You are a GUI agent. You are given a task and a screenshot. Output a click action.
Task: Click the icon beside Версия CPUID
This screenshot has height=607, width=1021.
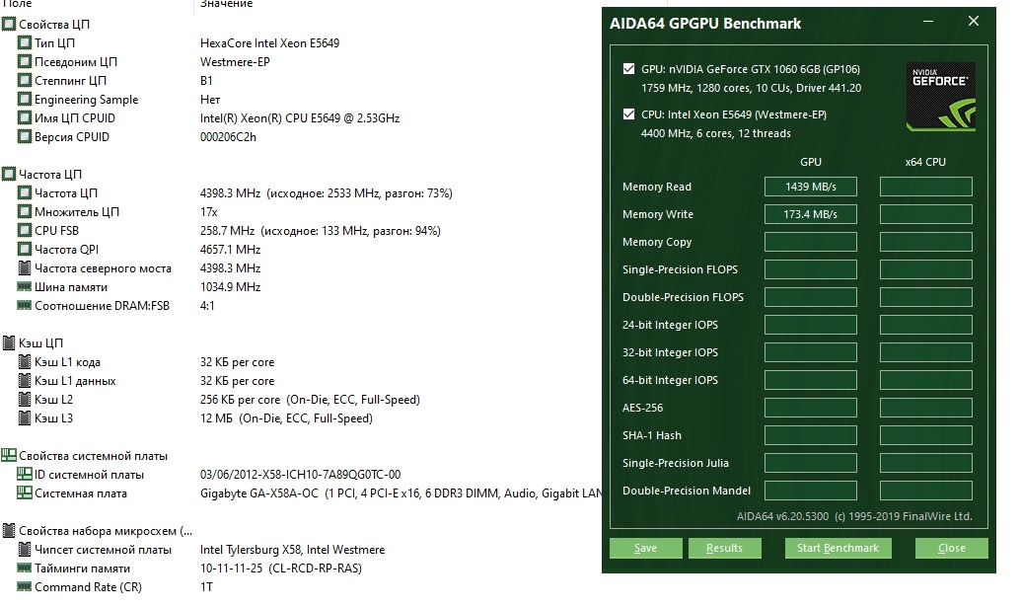point(24,137)
